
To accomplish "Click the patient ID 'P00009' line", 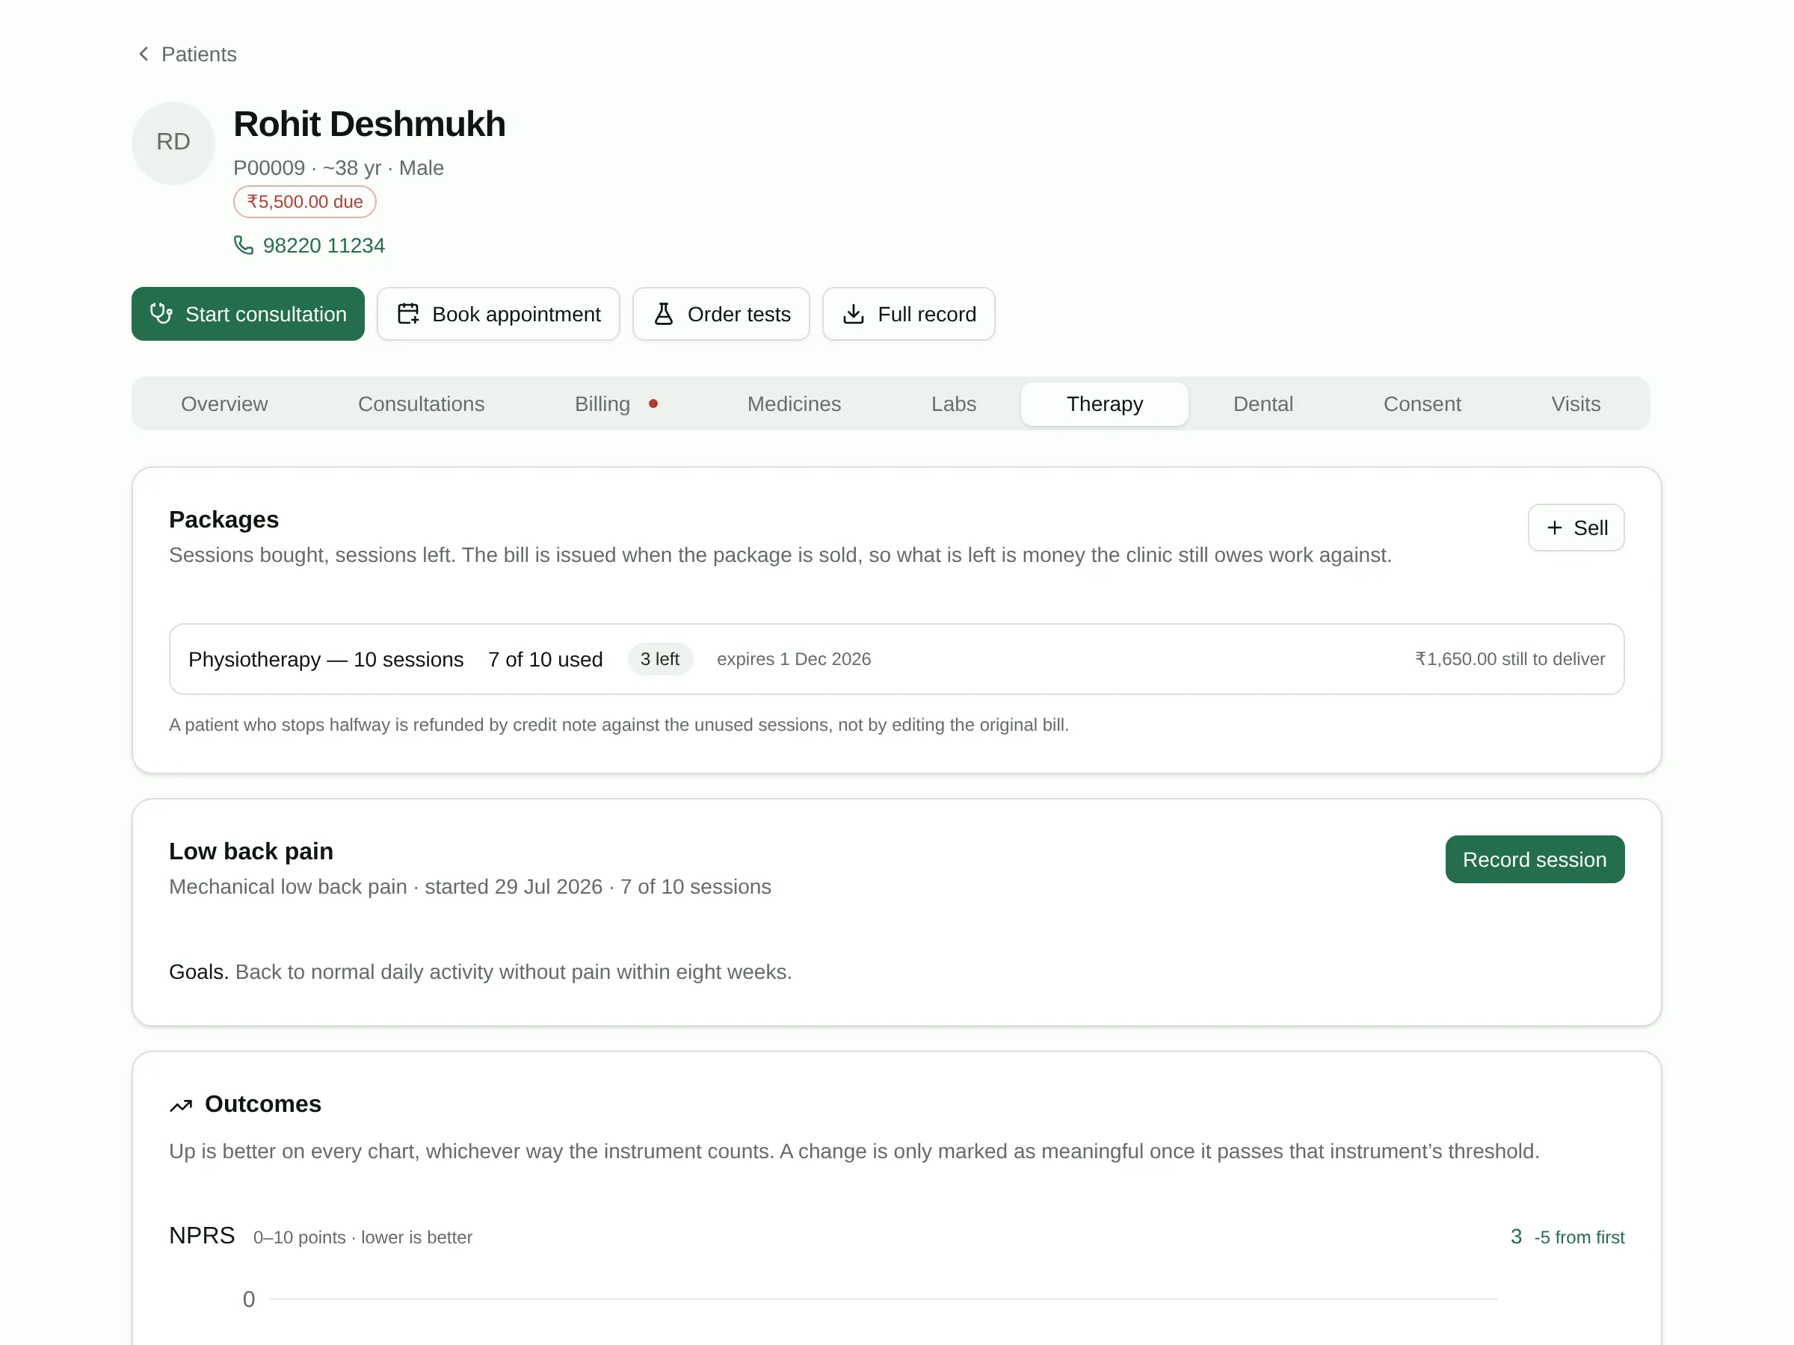I will point(338,168).
